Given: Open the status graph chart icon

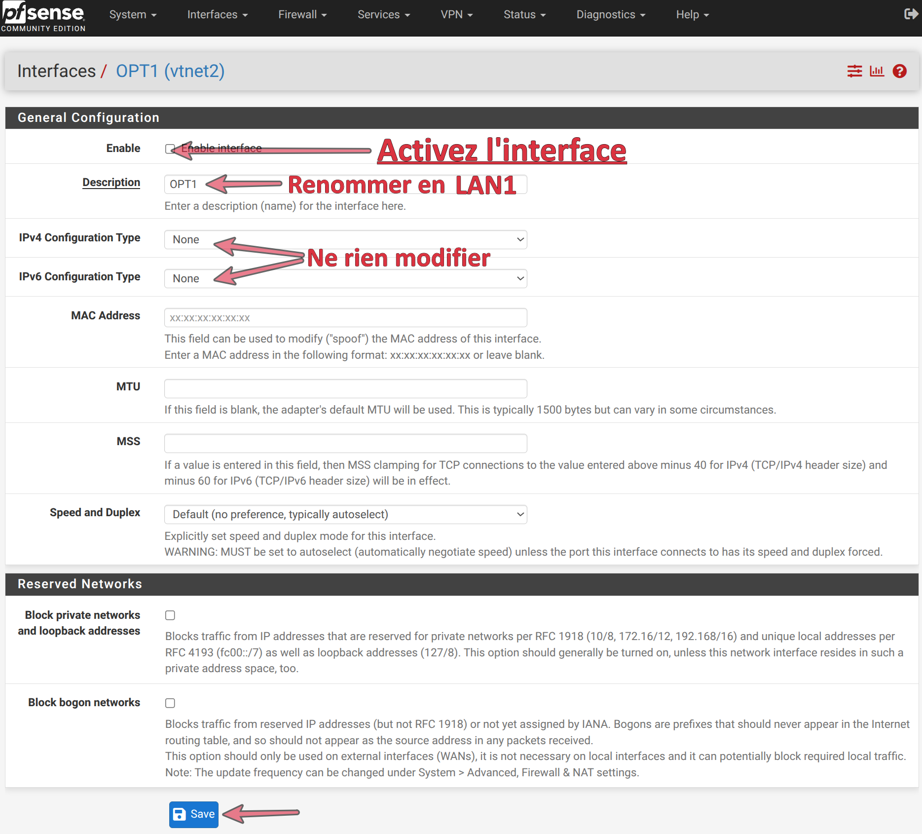Looking at the screenshot, I should (x=877, y=72).
